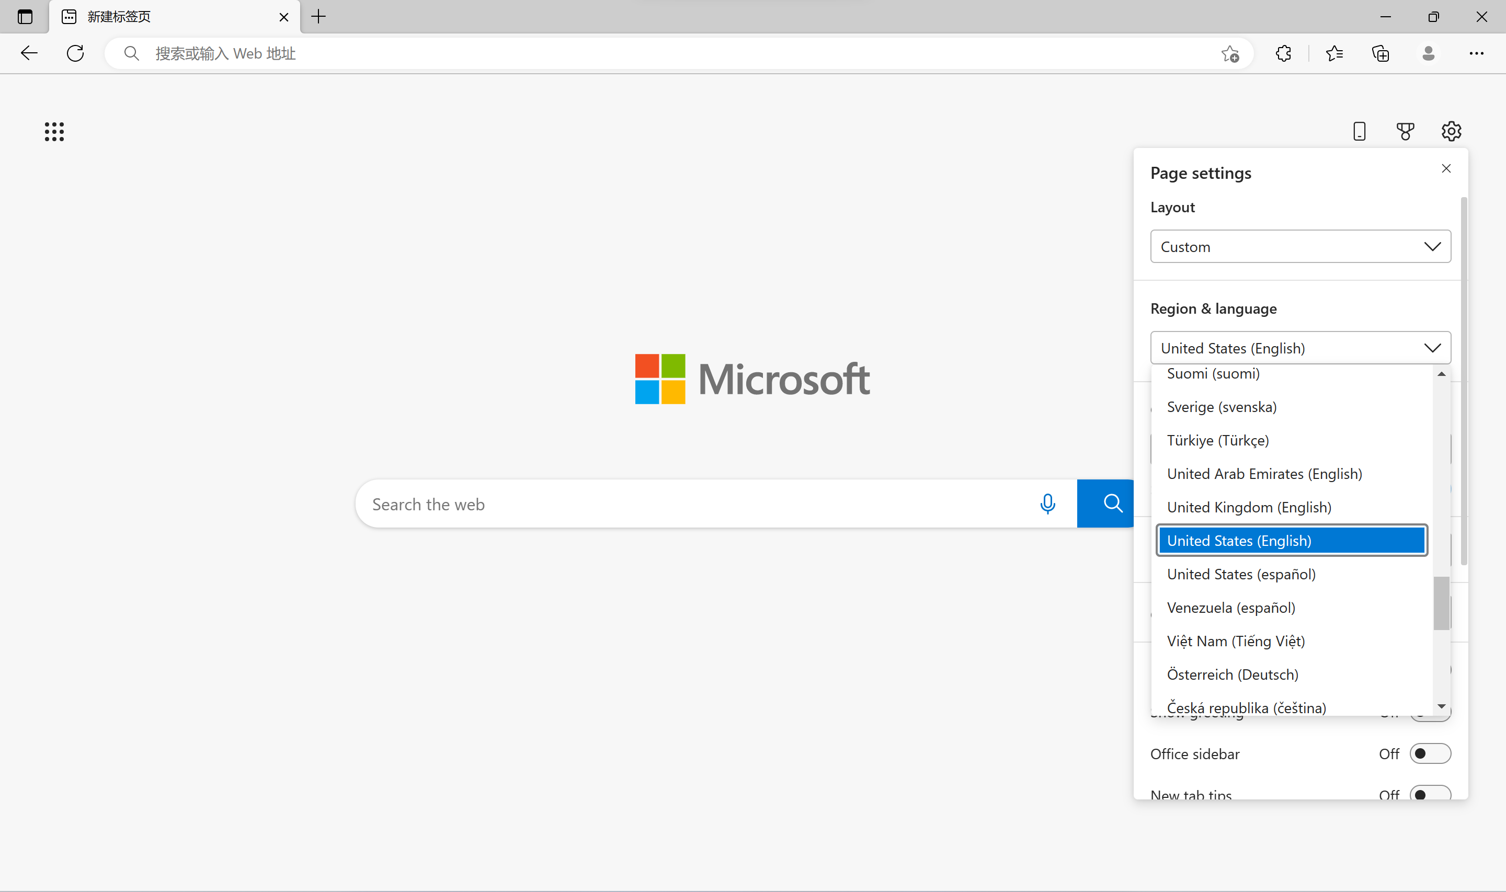Screen dimensions: 1506x892
Task: Select United Arab Emirates (English)
Action: pos(1292,474)
